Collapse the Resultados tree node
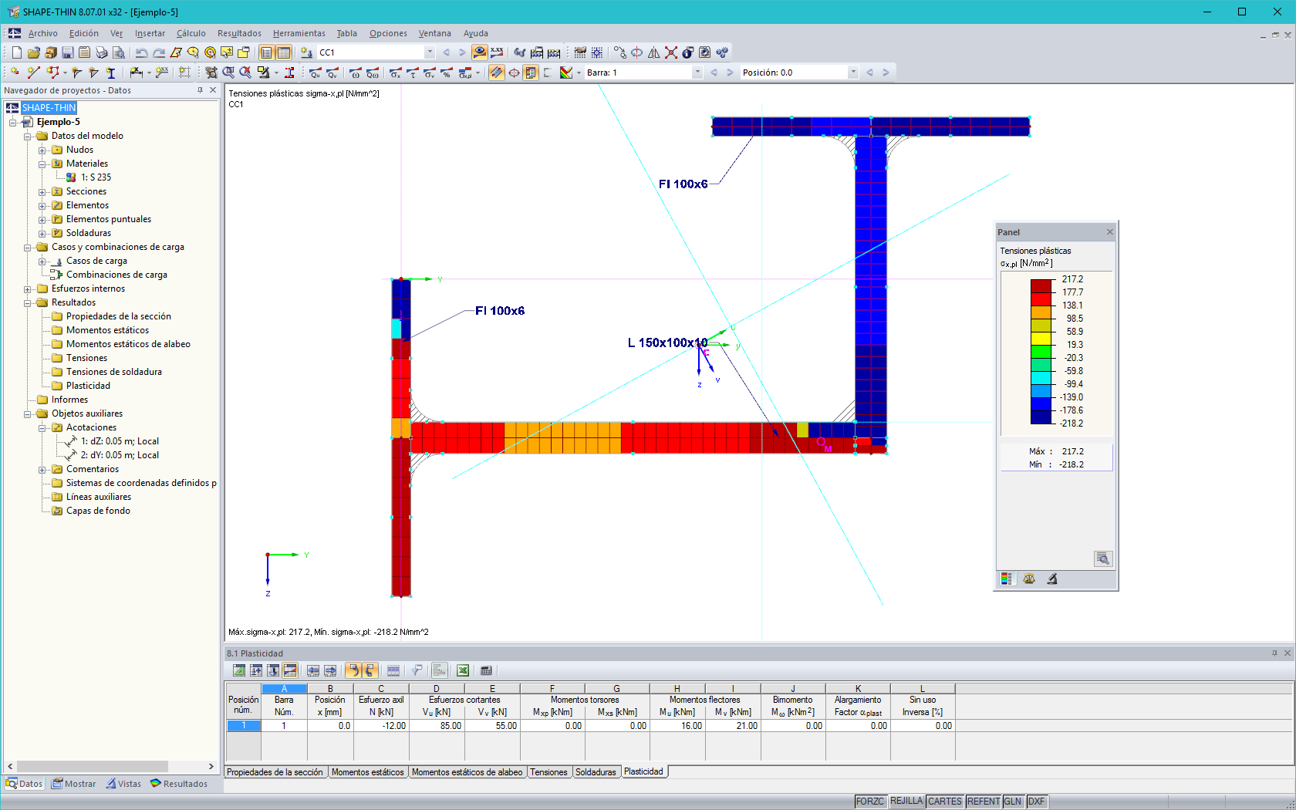Viewport: 1296px width, 810px height. click(28, 302)
